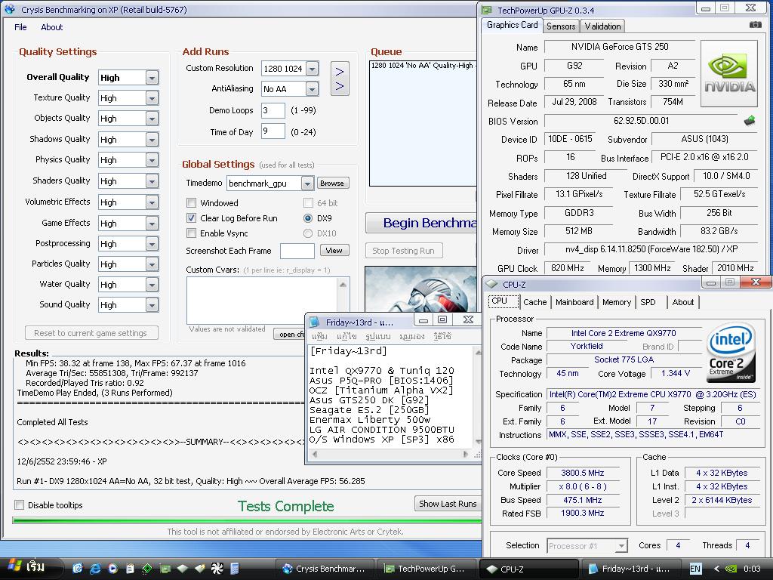Select the DX9 radio button
The width and height of the screenshot is (773, 580).
[308, 218]
